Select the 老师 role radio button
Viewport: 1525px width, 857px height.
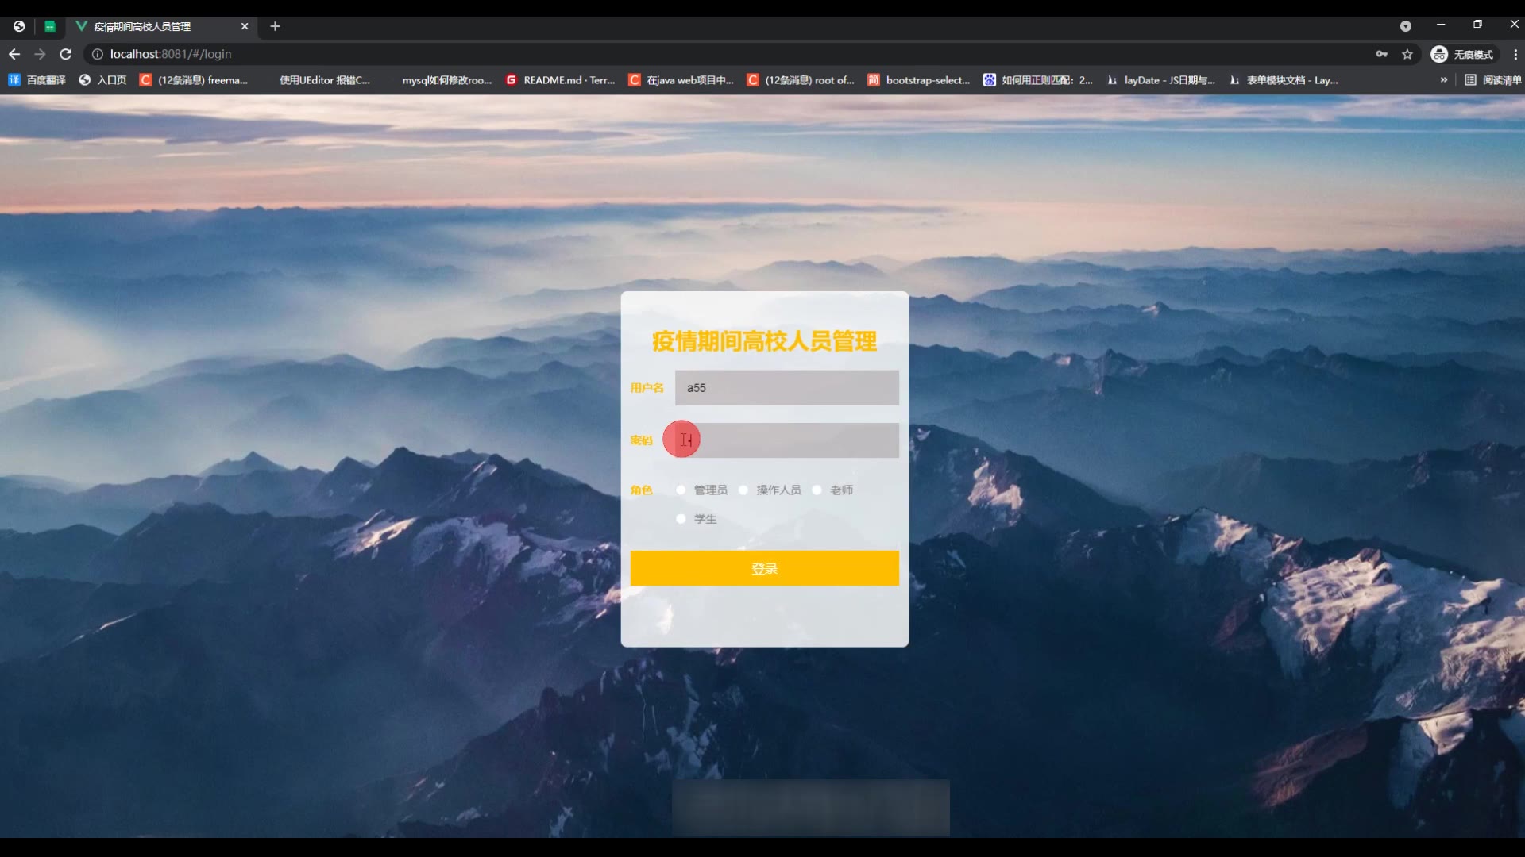point(817,490)
